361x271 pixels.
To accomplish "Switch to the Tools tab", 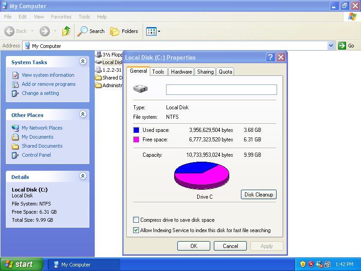I will (158, 72).
